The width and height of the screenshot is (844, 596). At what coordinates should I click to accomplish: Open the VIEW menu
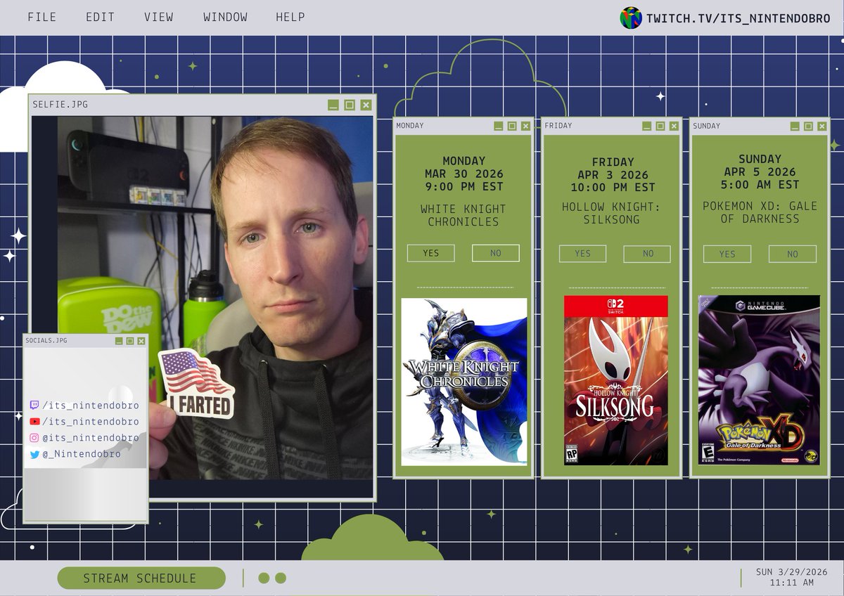(158, 17)
